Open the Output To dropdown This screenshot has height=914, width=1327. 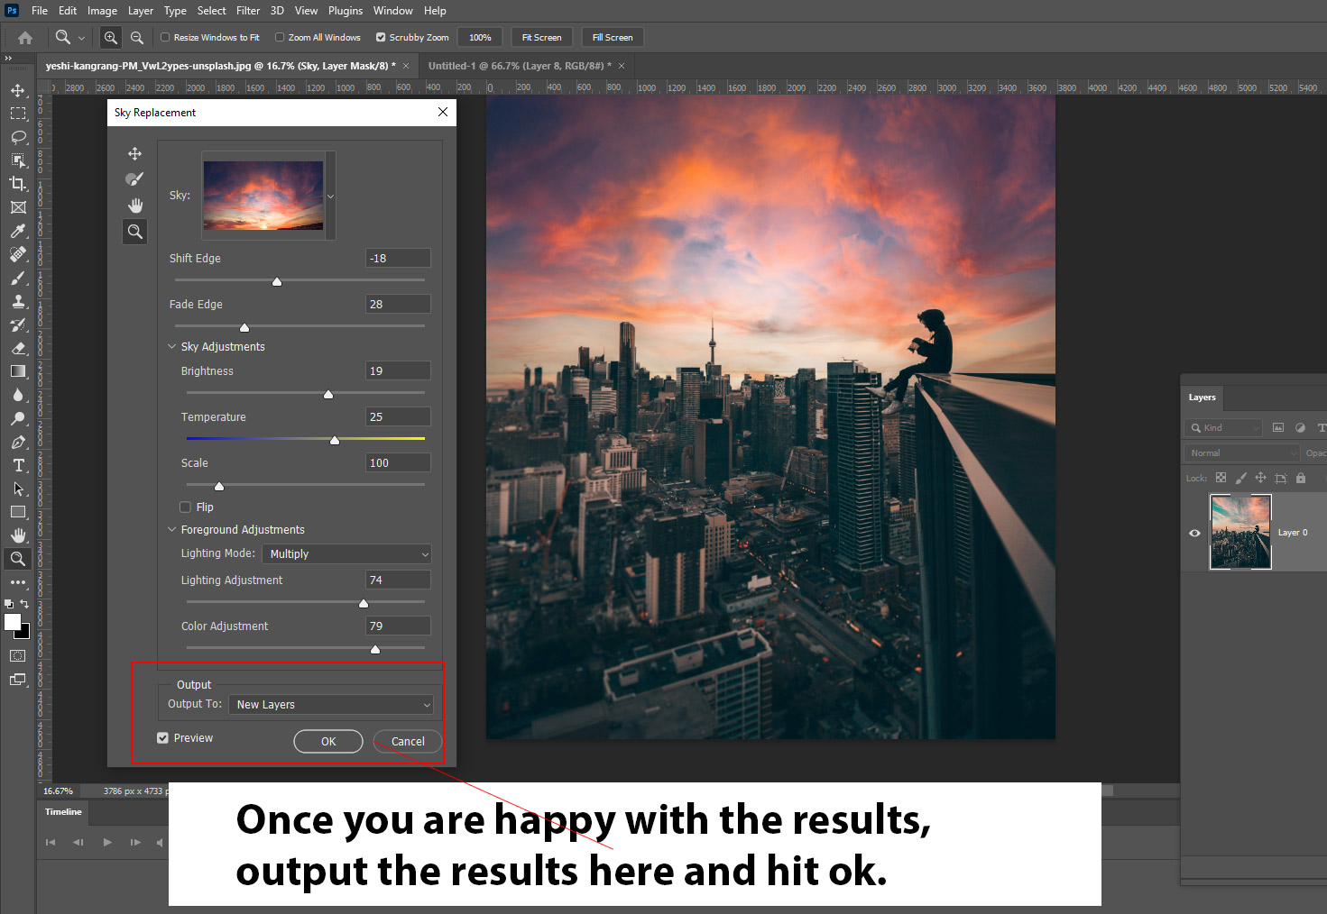click(331, 705)
